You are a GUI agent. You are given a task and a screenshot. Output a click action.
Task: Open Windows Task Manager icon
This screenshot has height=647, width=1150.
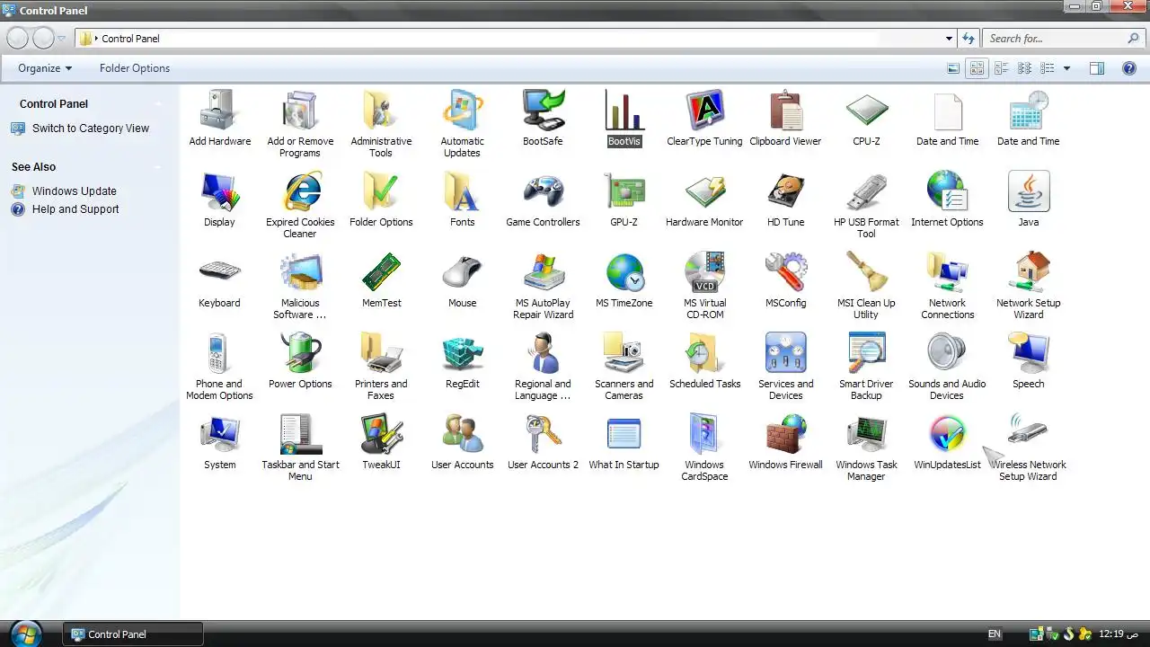pos(866,448)
